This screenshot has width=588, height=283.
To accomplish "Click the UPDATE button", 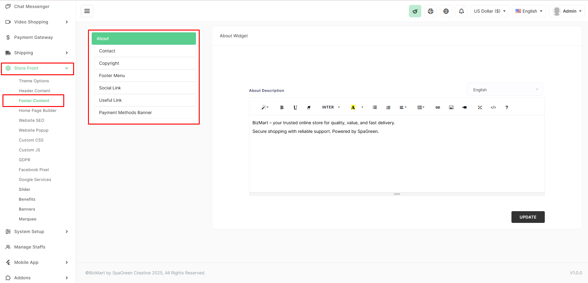I will 528,217.
